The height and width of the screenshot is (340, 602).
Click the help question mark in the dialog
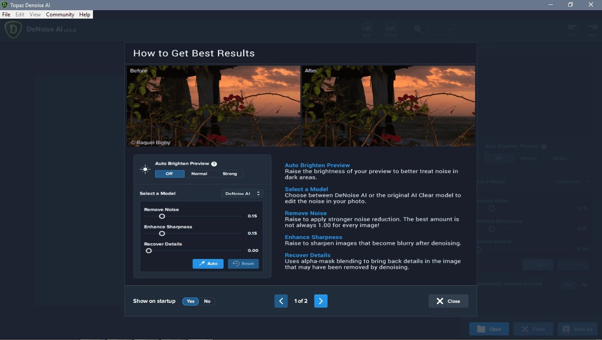click(x=214, y=163)
